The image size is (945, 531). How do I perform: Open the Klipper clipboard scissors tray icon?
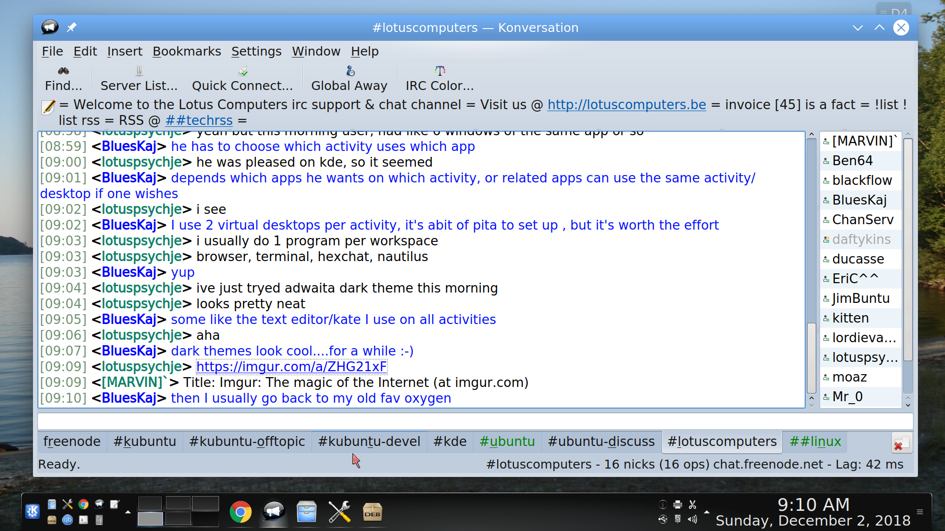click(x=693, y=504)
